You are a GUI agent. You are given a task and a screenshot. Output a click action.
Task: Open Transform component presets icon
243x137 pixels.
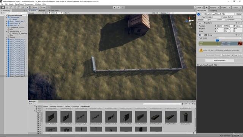tap(239, 23)
